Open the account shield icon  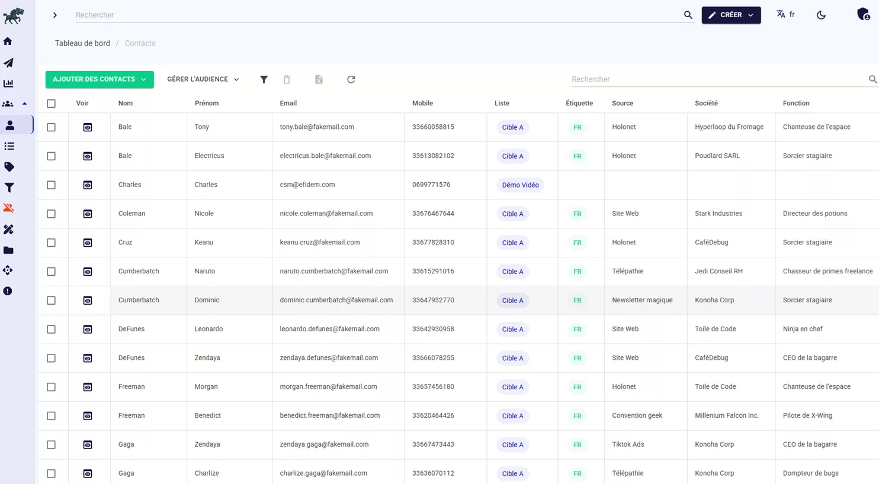coord(863,14)
